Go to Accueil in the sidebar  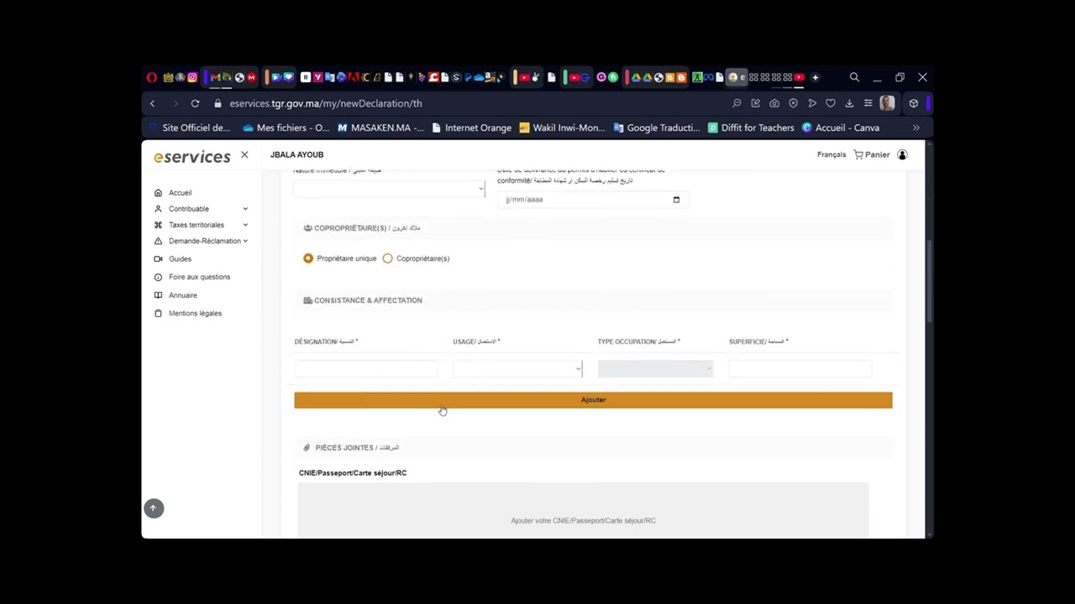180,193
